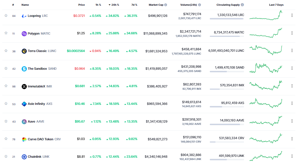This screenshot has height=164, width=303.
Task: Click the Terra Classic logo icon
Action: (x=24, y=51)
